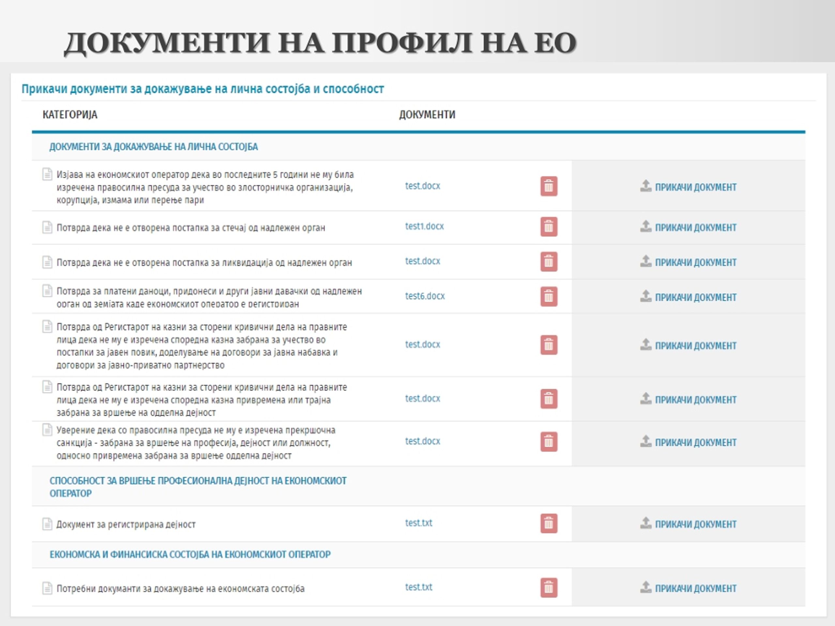Click document icon beside Документ за регистрирана дејност
The image size is (835, 626).
tap(47, 524)
